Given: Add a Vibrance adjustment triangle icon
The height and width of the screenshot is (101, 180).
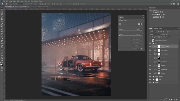Looking at the screenshot, I should pos(163,12).
